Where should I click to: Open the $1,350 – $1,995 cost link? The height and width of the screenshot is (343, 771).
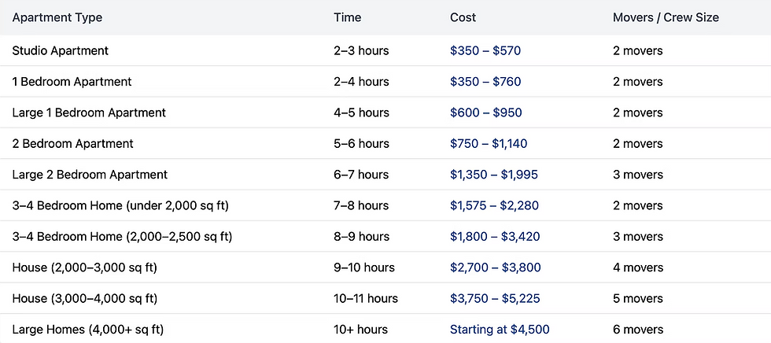pos(494,175)
